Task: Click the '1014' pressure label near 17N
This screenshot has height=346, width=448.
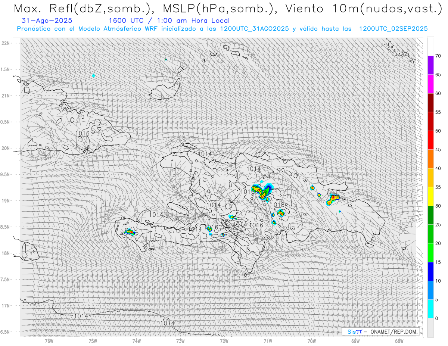Action: [81, 316]
